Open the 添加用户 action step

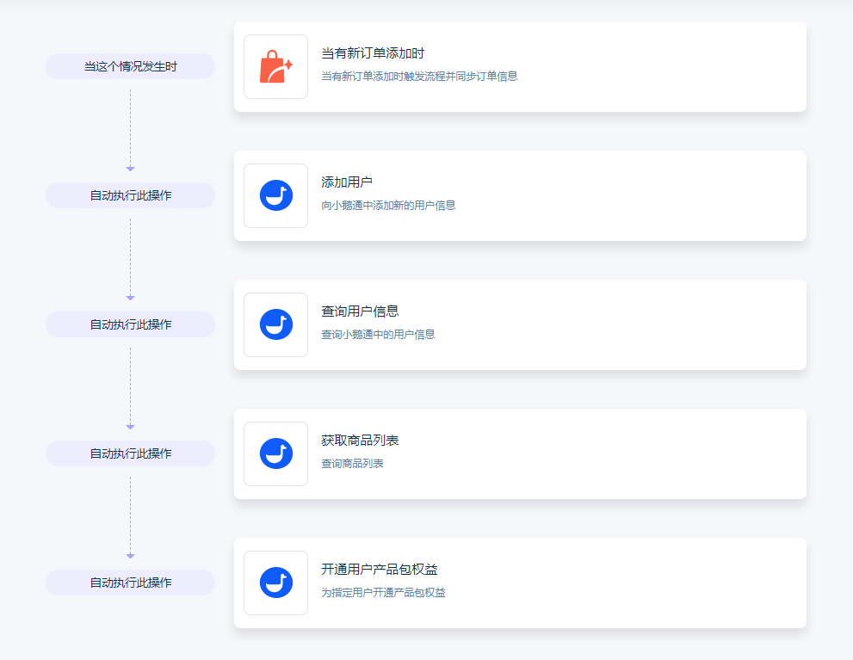(x=519, y=195)
